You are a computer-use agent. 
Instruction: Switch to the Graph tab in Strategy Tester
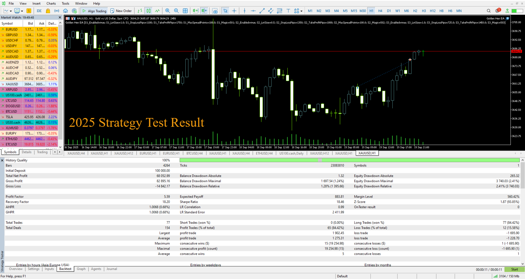point(81,269)
